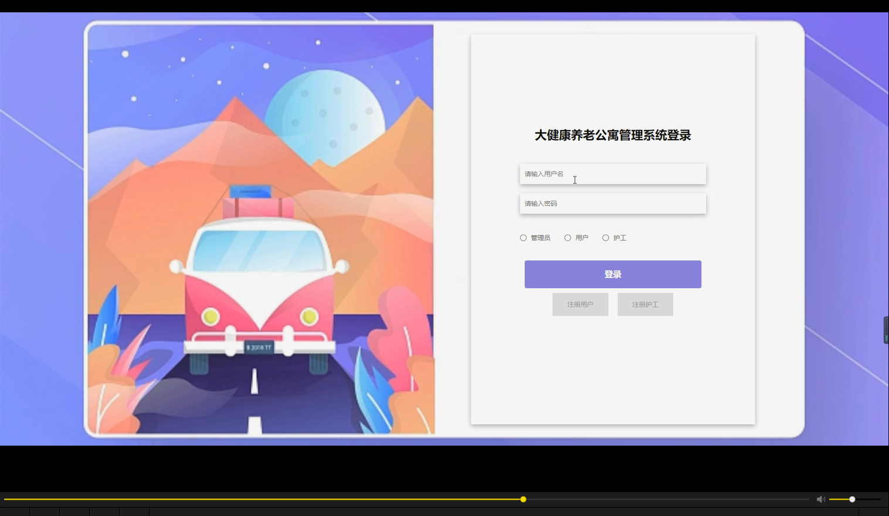Click the 请输入用户名 username field

pyautogui.click(x=612, y=174)
